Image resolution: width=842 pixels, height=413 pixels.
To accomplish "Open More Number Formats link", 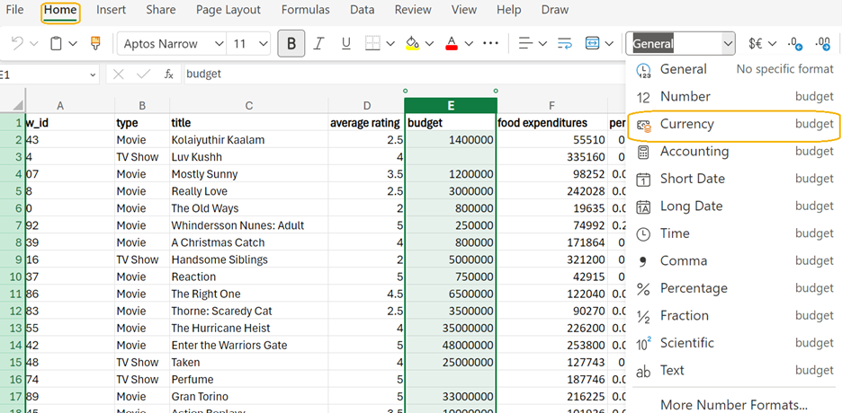I will click(x=733, y=405).
